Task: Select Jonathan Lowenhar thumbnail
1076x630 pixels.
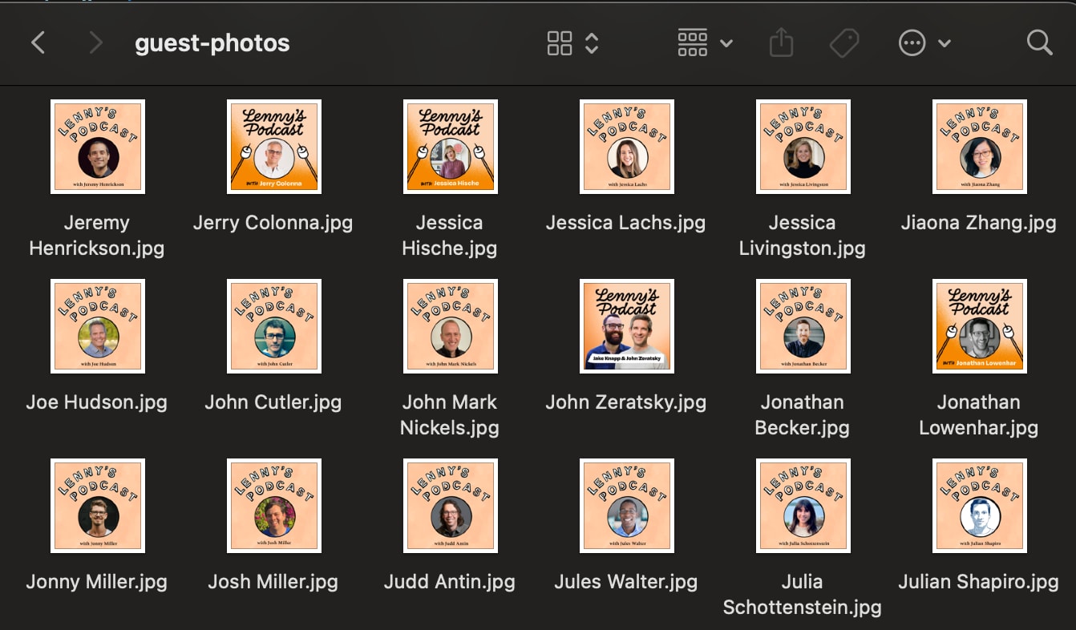Action: 980,326
